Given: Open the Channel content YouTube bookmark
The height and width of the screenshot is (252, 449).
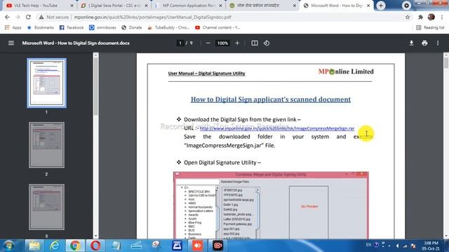Looking at the screenshot, I should click(217, 27).
